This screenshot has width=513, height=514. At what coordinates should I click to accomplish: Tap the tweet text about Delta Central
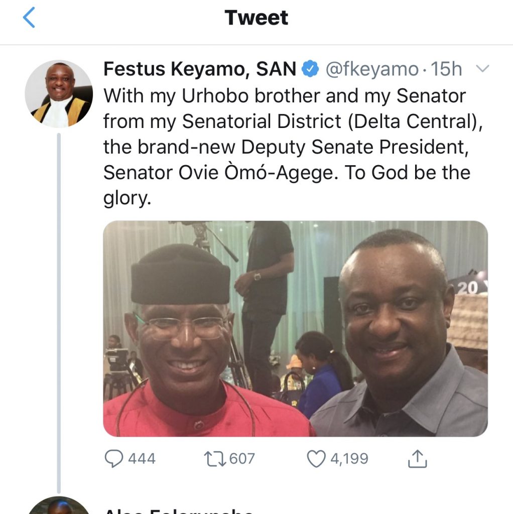coord(293,147)
